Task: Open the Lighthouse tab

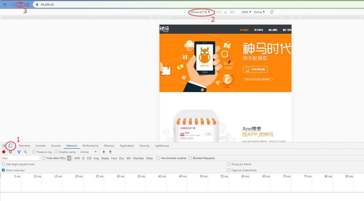Action: (x=162, y=146)
